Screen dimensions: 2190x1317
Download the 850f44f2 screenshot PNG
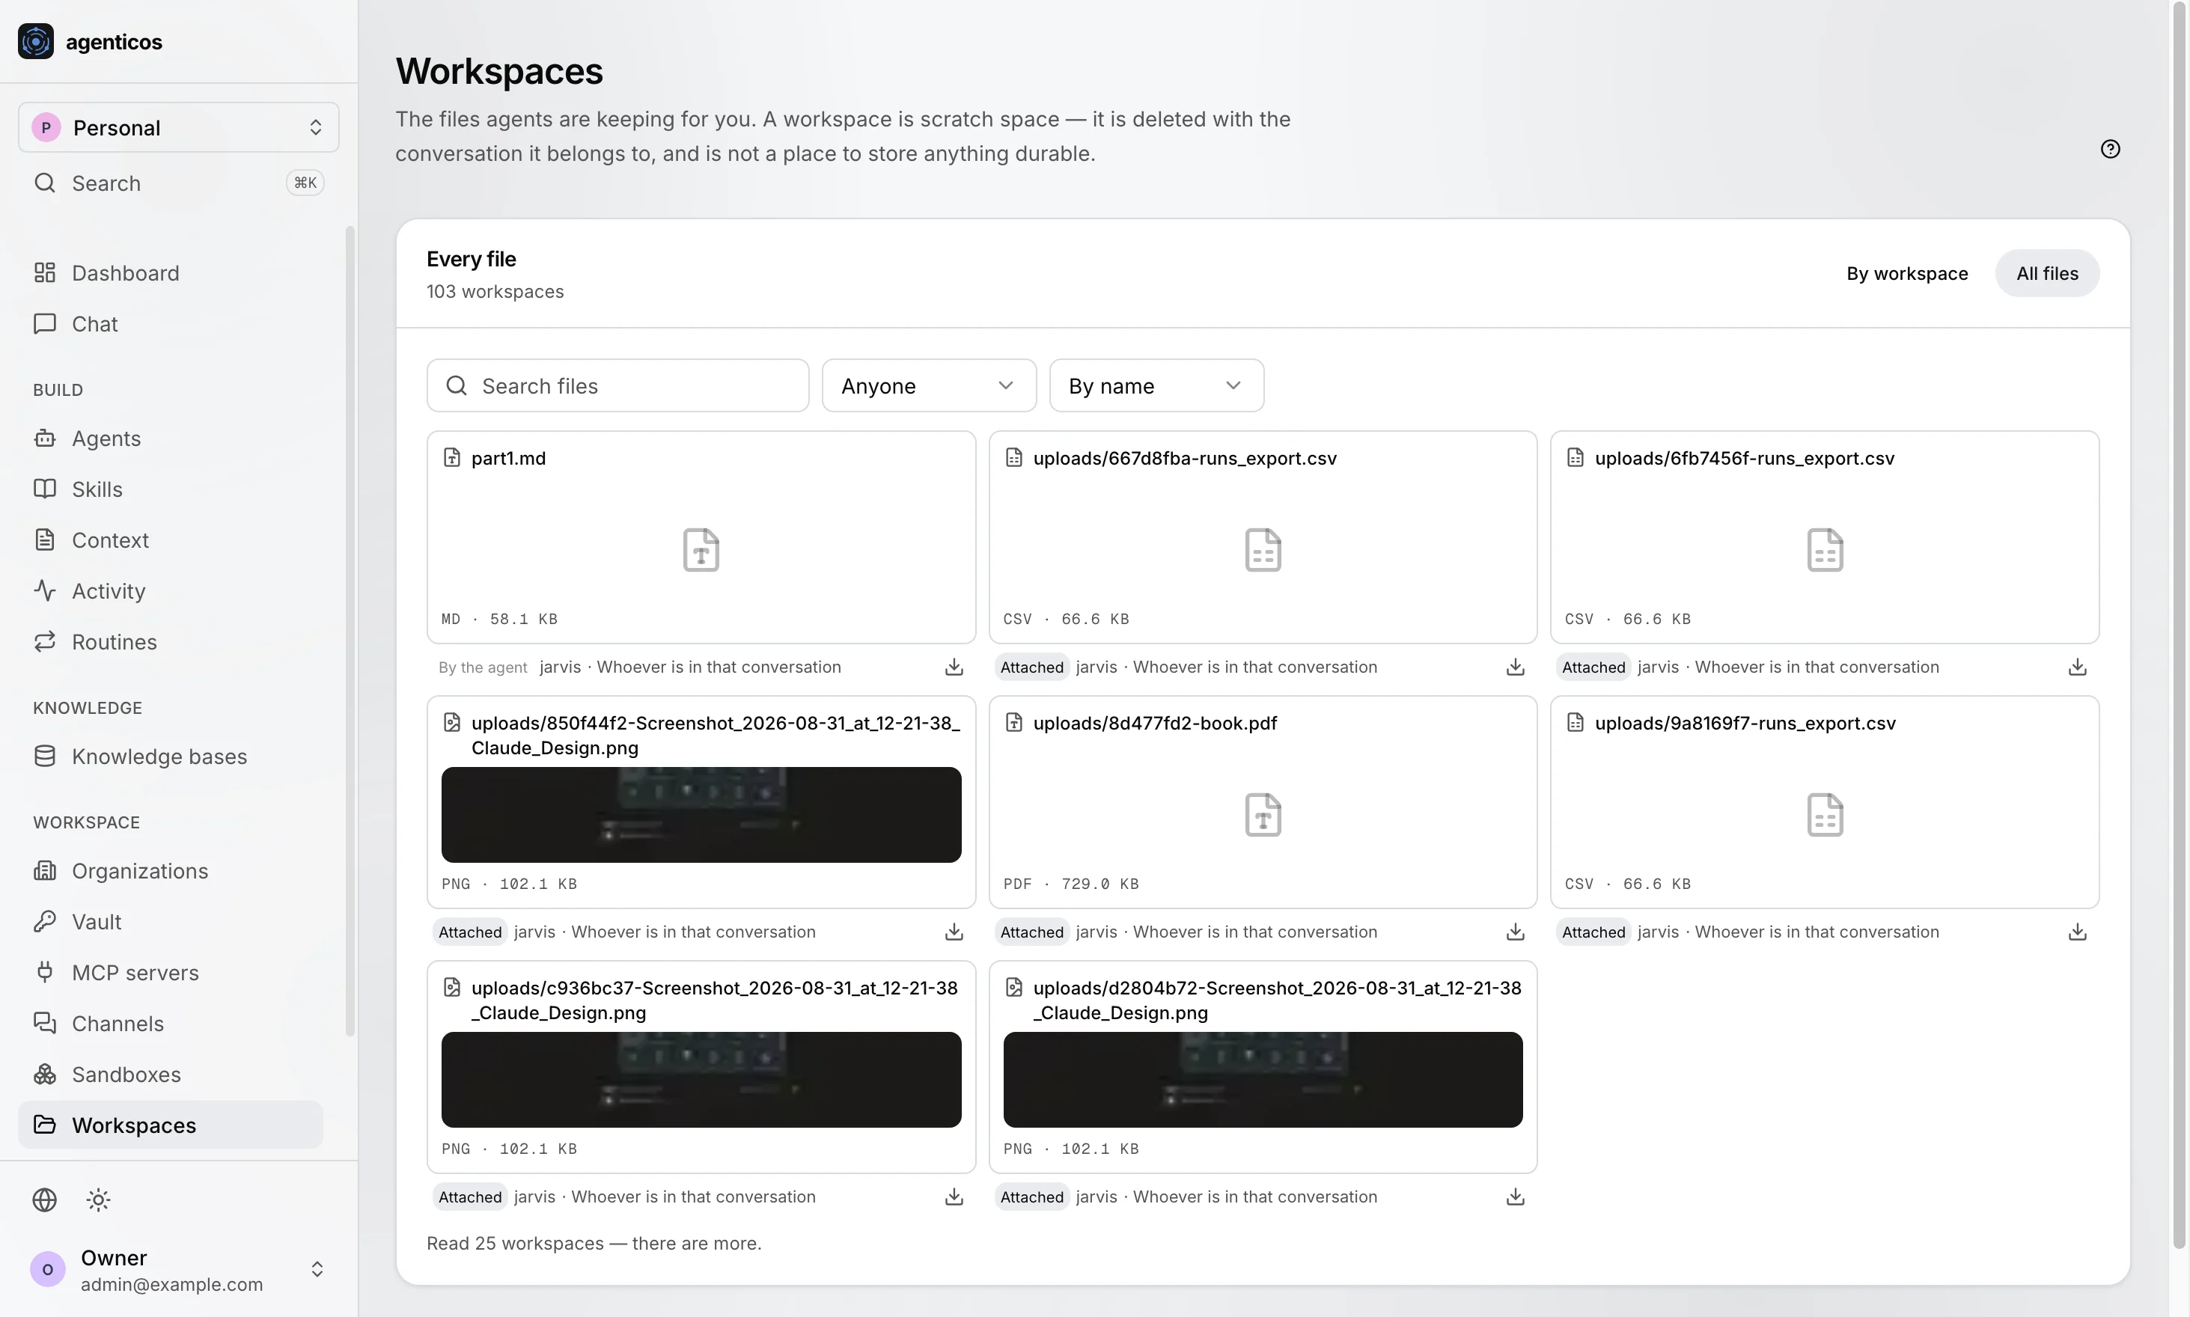click(x=954, y=932)
